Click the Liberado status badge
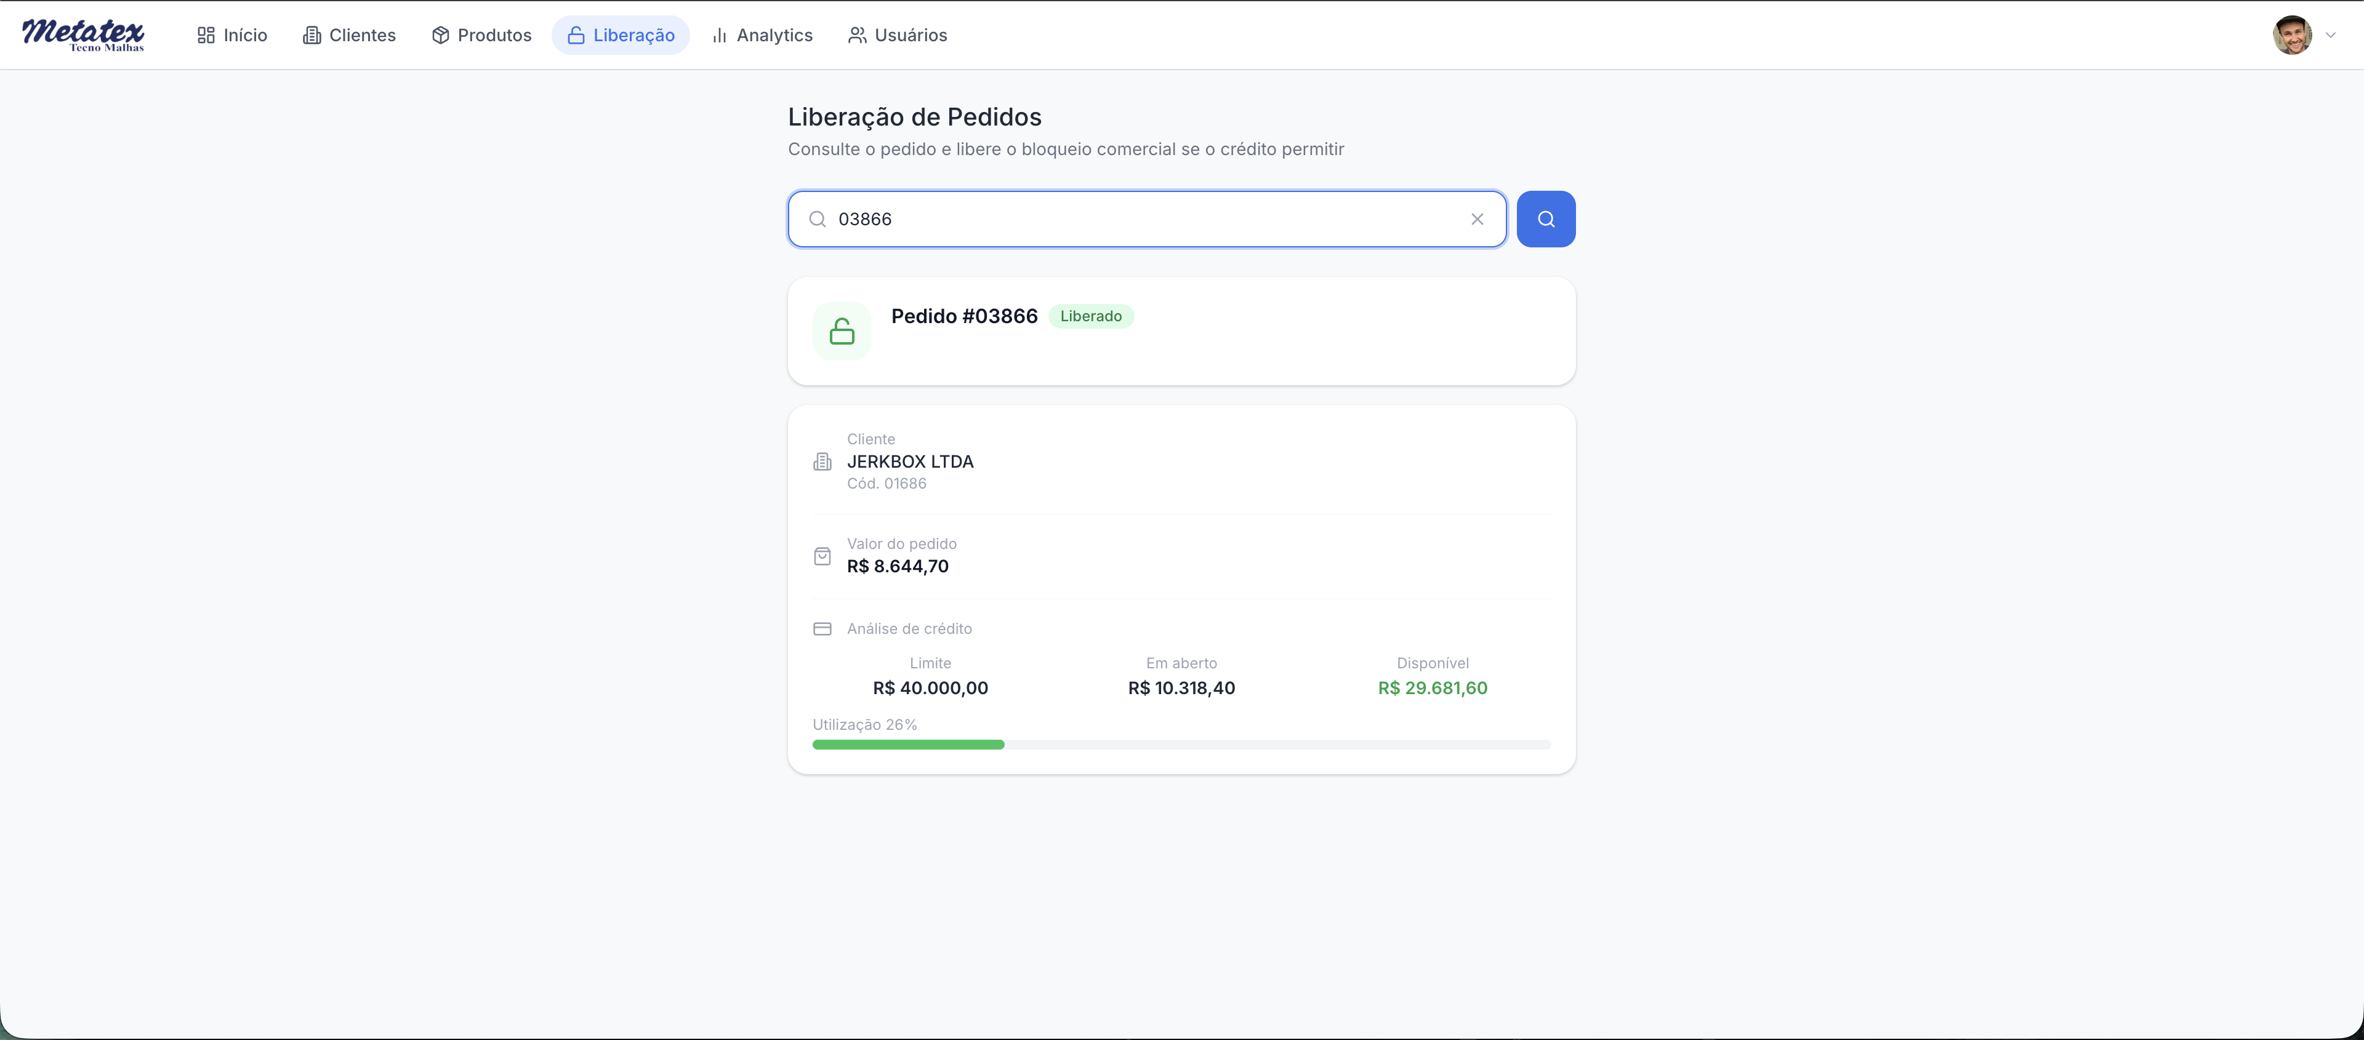2364x1040 pixels. click(x=1090, y=316)
